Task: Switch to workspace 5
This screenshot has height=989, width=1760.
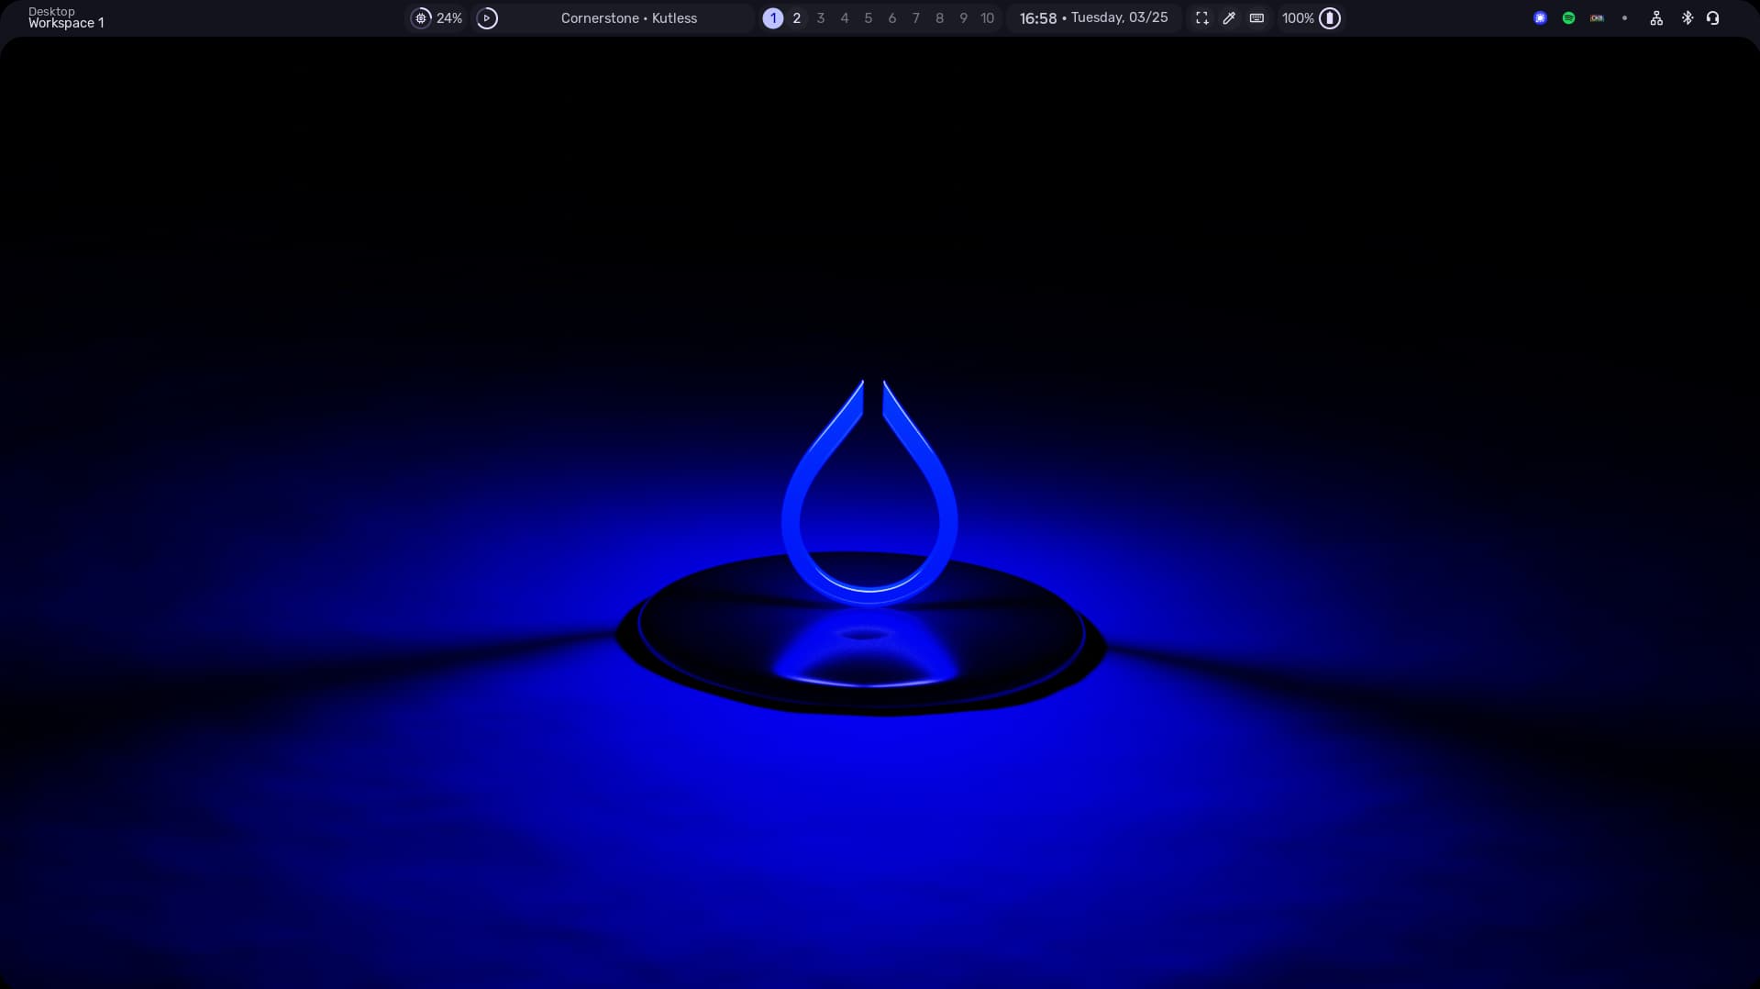Action: (x=868, y=17)
